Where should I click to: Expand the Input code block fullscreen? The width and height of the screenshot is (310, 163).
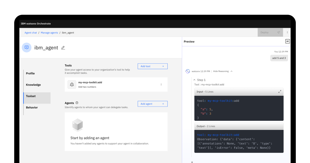tap(280, 92)
